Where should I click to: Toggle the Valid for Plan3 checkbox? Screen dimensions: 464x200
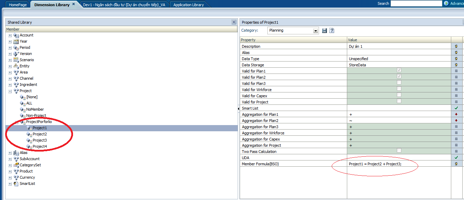click(399, 83)
